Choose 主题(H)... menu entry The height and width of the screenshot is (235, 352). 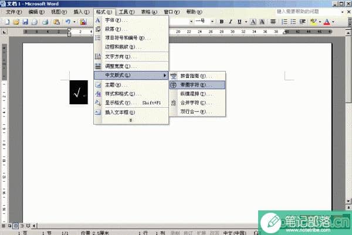coord(131,85)
